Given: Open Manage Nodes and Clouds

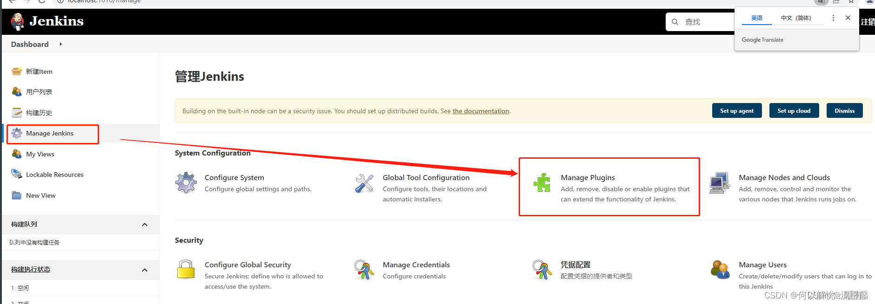Looking at the screenshot, I should click(784, 177).
